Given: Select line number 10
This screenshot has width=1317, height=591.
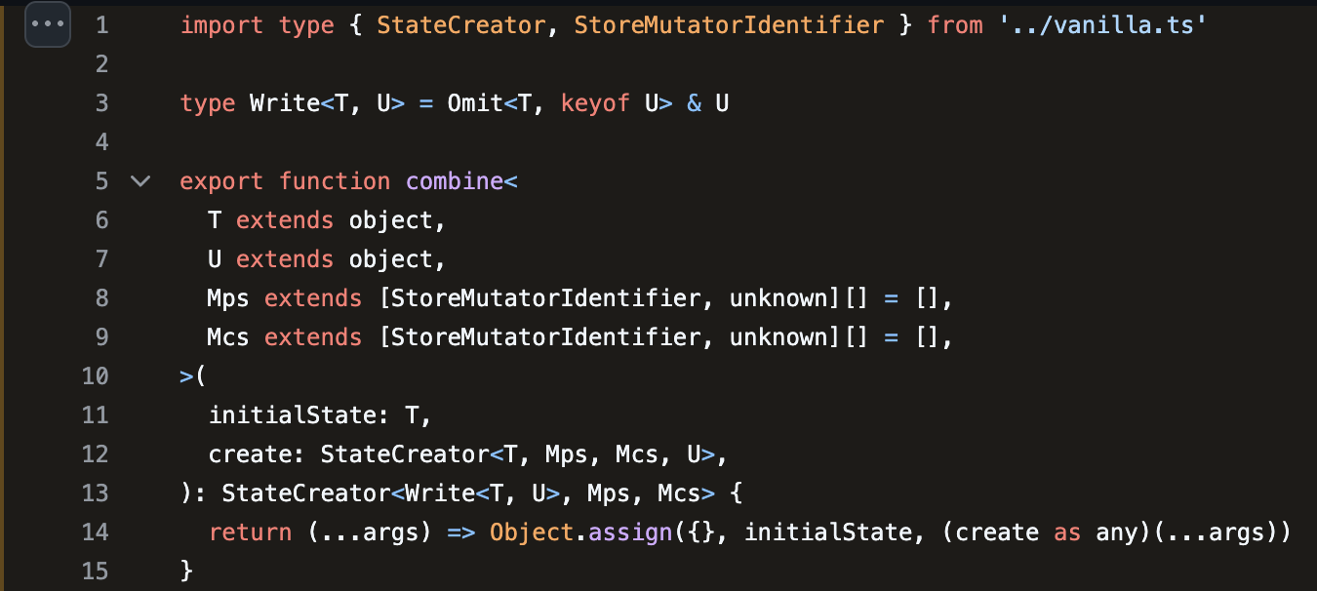Looking at the screenshot, I should coord(96,375).
